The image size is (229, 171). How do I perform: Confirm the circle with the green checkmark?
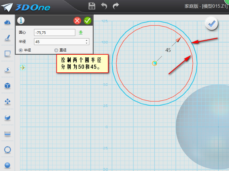pos(88,21)
